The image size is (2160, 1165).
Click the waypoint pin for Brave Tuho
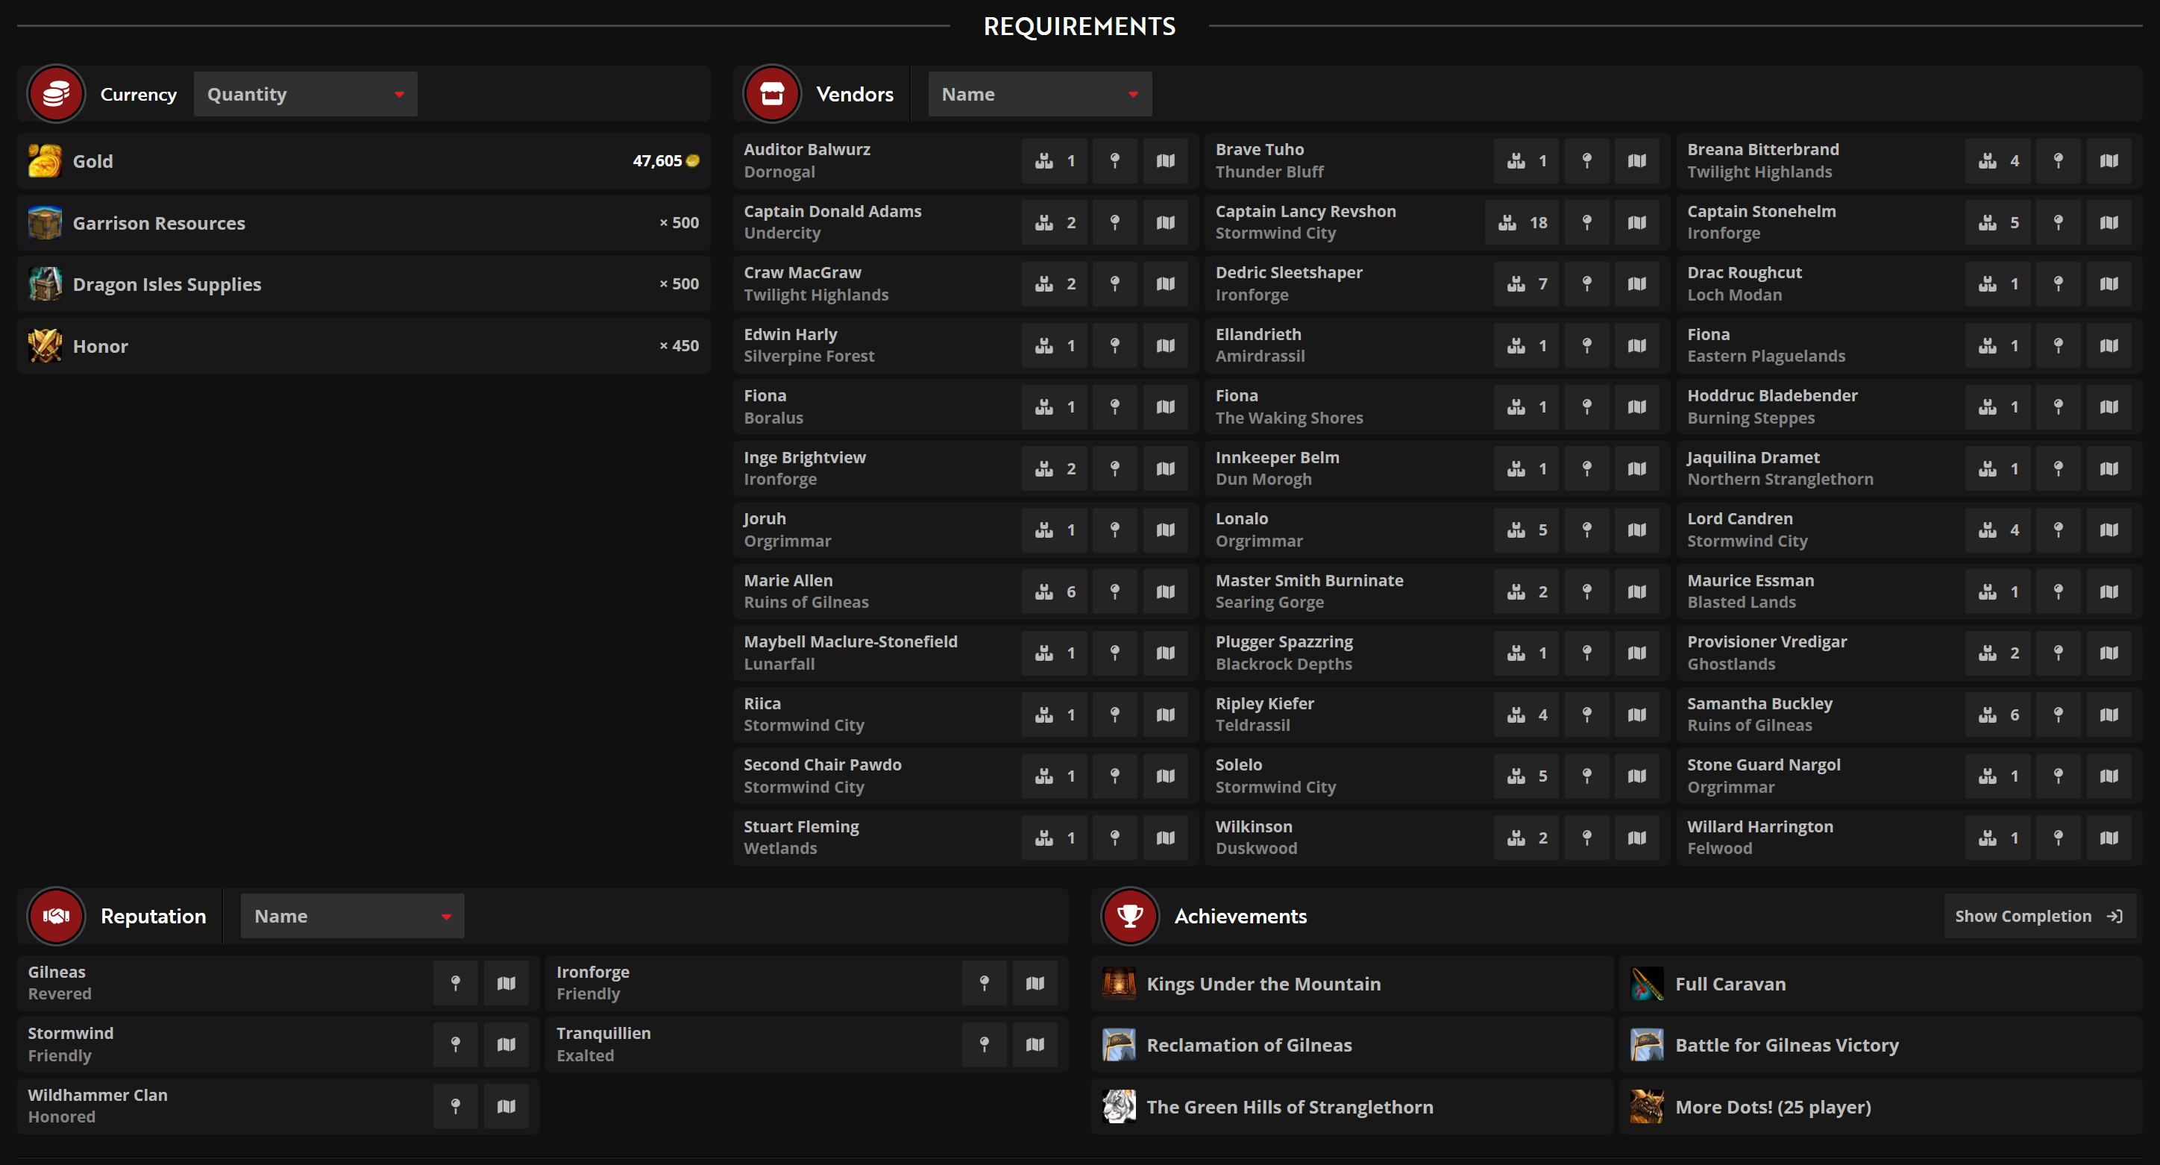tap(1586, 161)
